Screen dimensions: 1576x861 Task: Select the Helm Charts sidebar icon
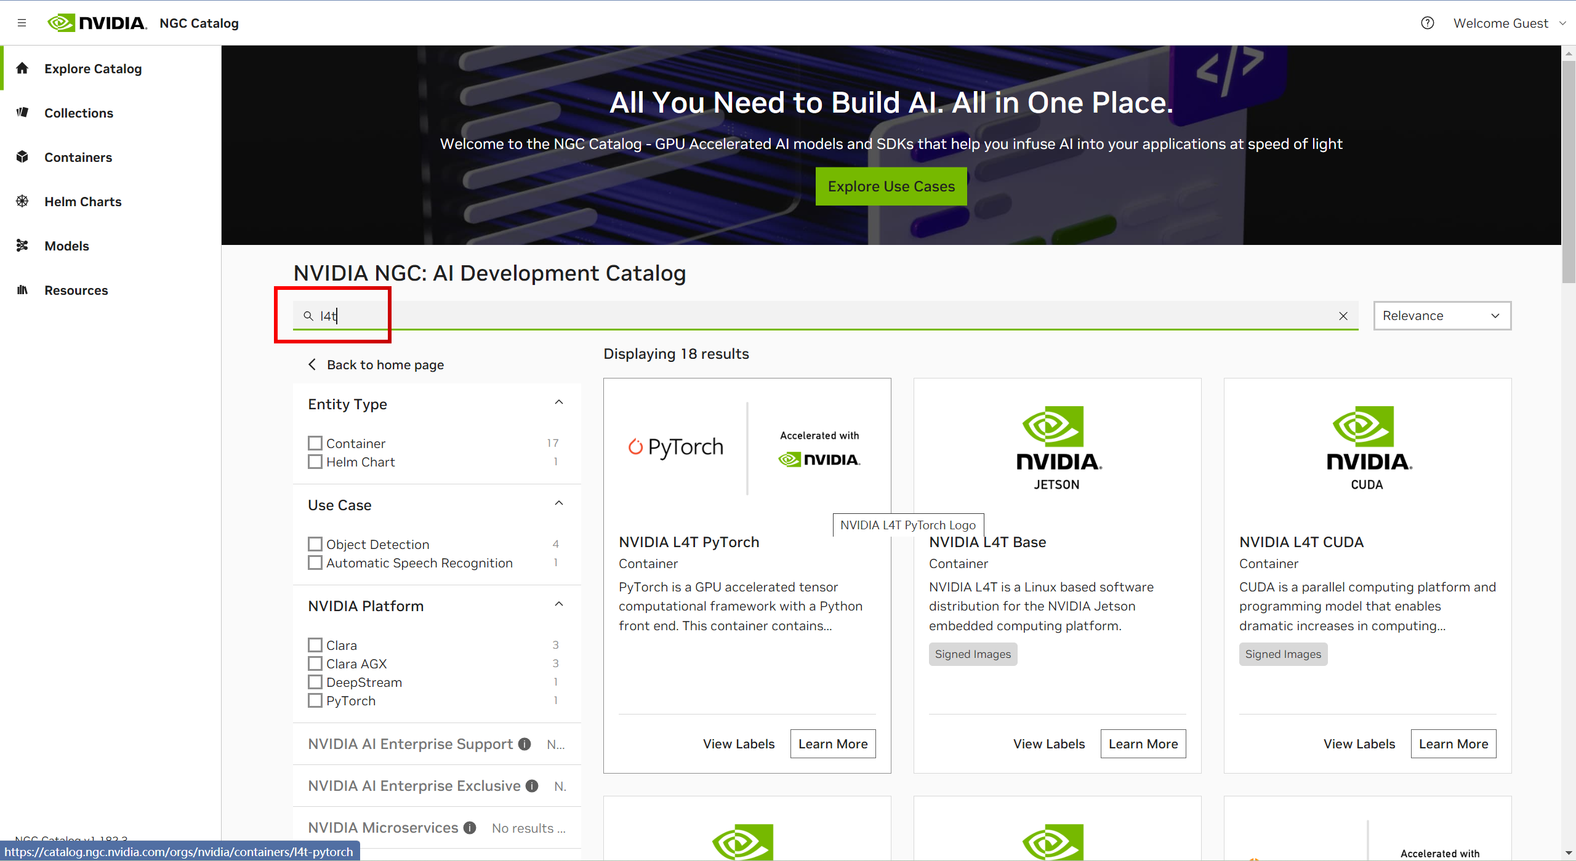[22, 201]
